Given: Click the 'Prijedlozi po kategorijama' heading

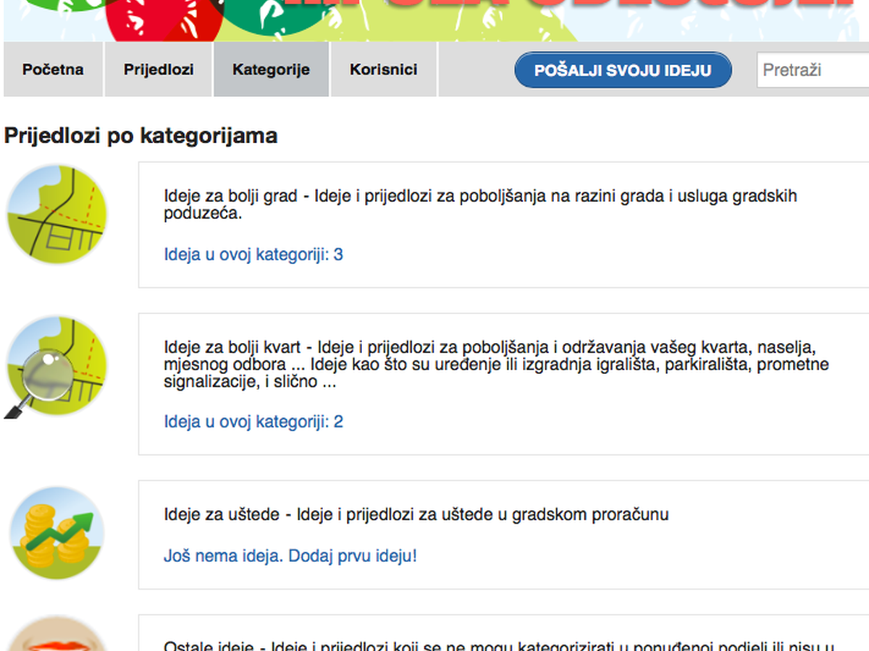Looking at the screenshot, I should pyautogui.click(x=140, y=135).
